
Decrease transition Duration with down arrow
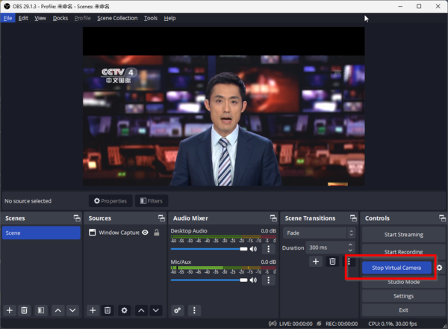pos(350,250)
